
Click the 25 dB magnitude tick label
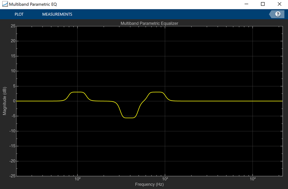click(13, 26)
